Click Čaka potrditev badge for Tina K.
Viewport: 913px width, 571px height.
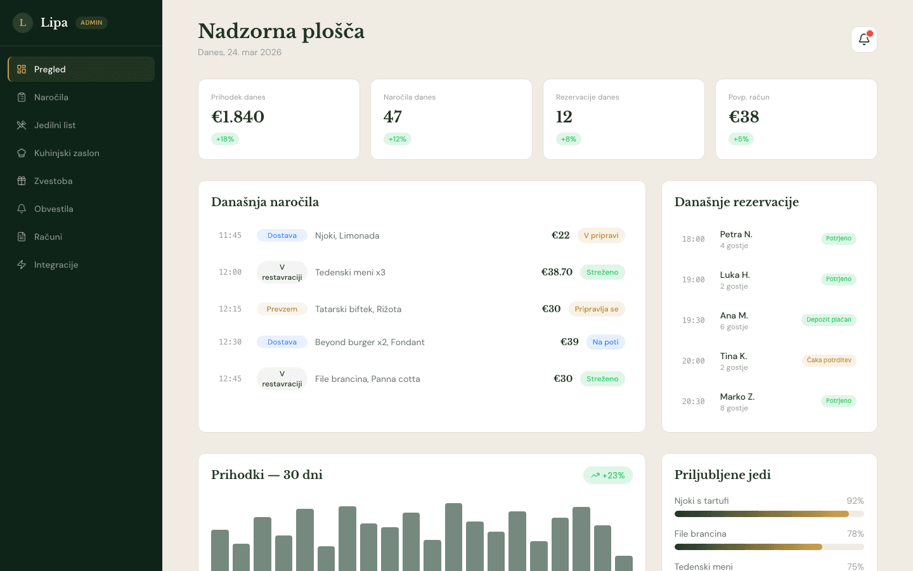pos(829,360)
